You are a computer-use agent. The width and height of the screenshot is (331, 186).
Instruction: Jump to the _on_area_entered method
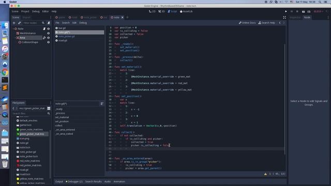(x=65, y=130)
